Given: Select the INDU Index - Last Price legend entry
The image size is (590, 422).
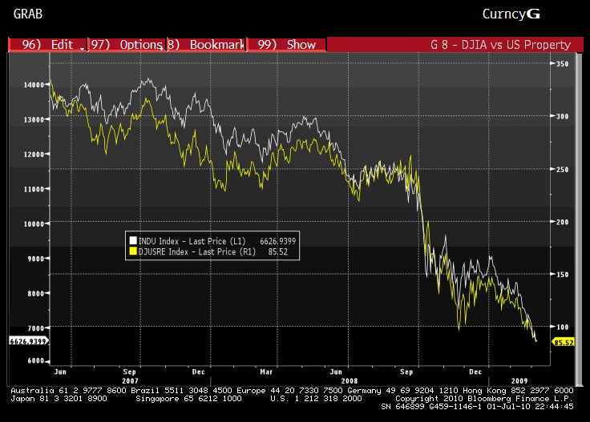Looking at the screenshot, I should [x=192, y=241].
